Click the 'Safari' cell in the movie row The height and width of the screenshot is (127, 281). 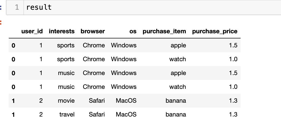[x=97, y=101]
